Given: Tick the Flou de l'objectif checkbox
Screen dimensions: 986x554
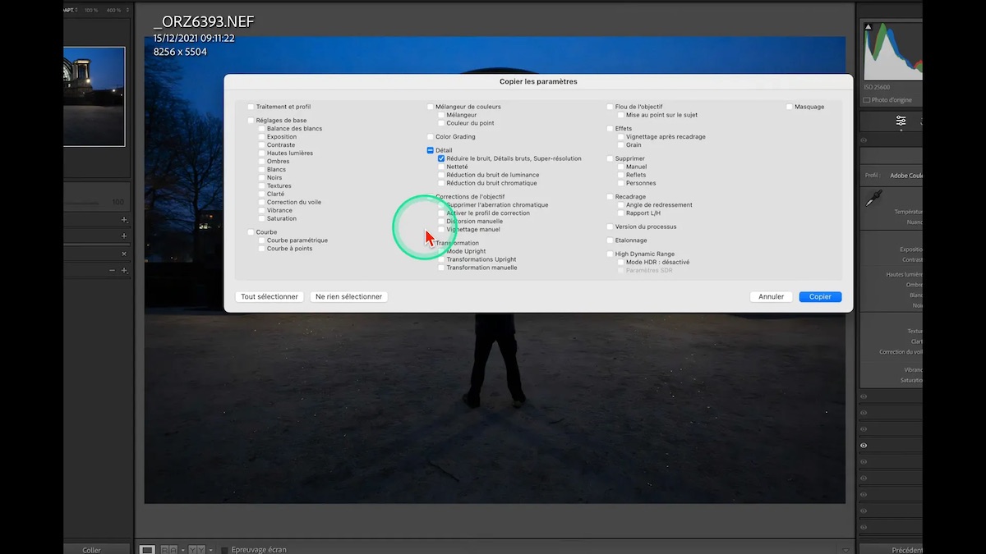Looking at the screenshot, I should pyautogui.click(x=610, y=107).
